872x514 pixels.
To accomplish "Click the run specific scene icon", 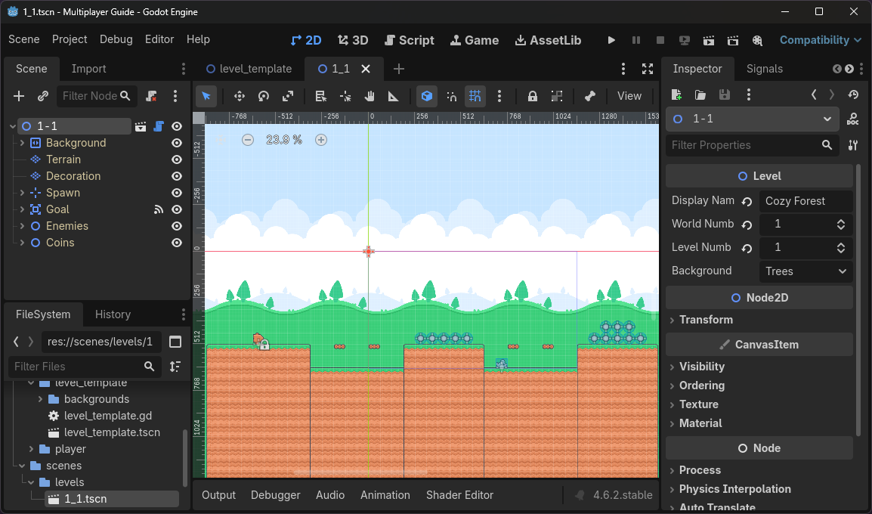I will click(x=733, y=40).
